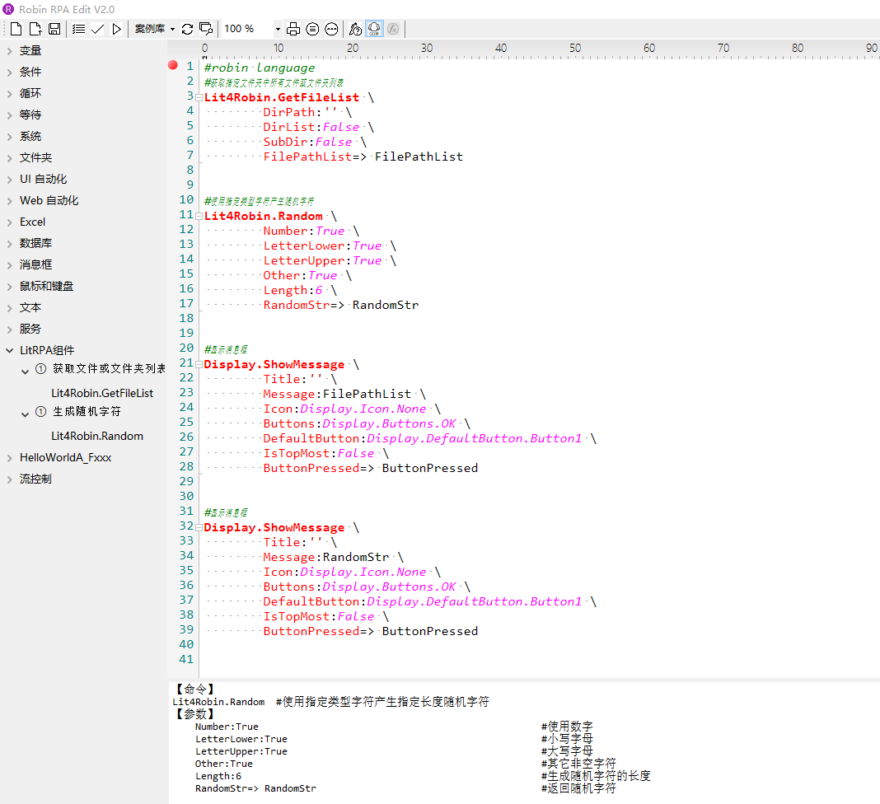Select the 服务 tree item

pyautogui.click(x=30, y=329)
